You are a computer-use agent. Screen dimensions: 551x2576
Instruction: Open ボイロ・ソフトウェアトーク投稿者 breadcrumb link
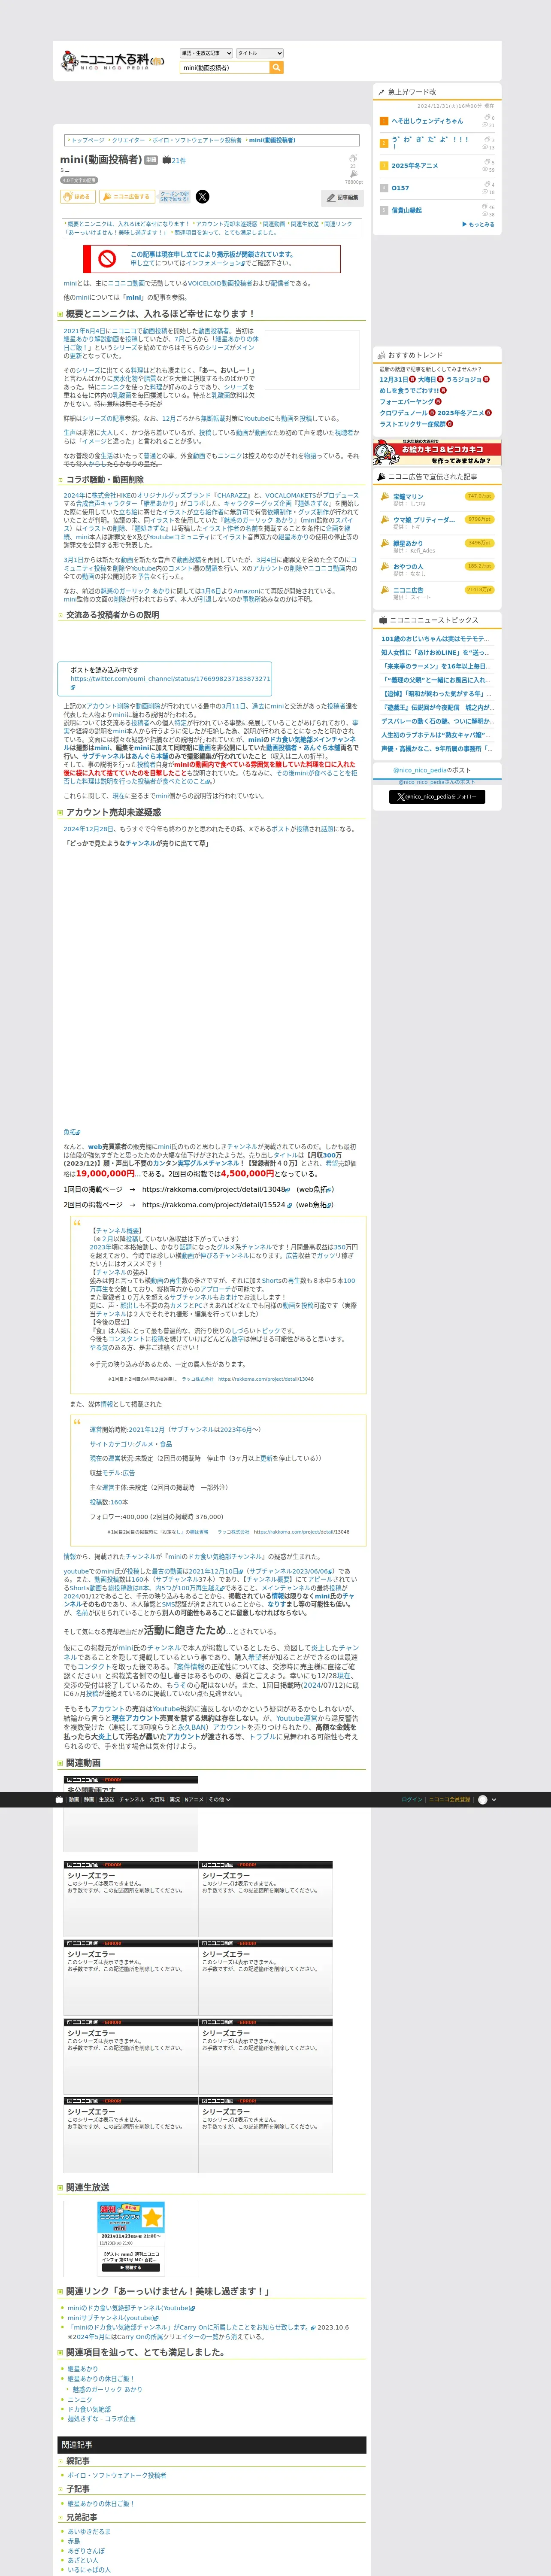197,141
